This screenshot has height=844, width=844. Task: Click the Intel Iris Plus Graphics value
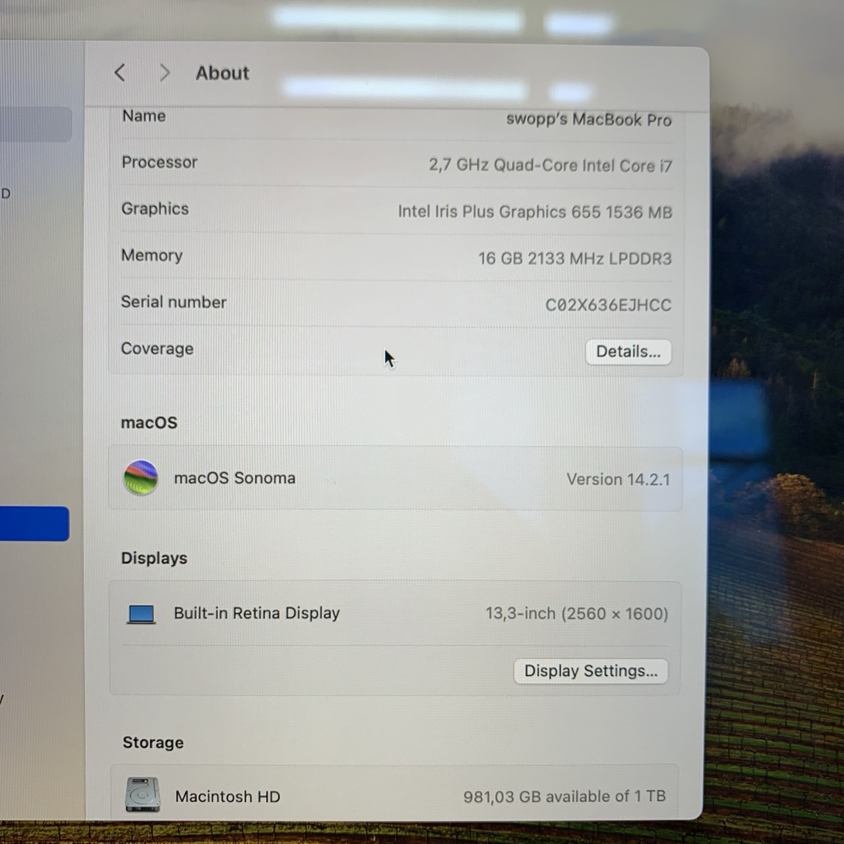coord(535,212)
